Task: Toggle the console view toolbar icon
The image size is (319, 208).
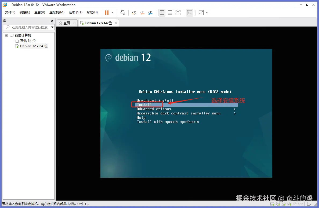Action: (x=189, y=13)
